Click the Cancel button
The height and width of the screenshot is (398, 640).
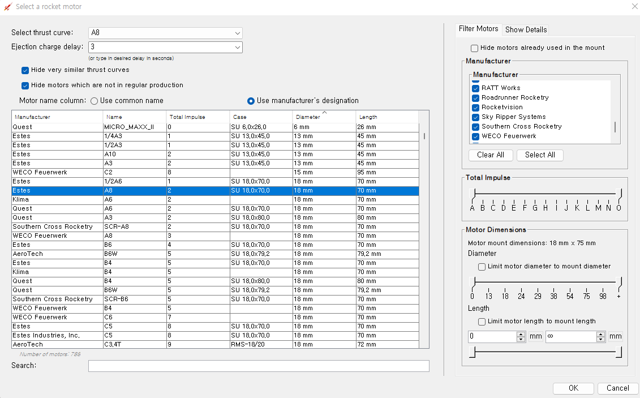[x=617, y=388]
